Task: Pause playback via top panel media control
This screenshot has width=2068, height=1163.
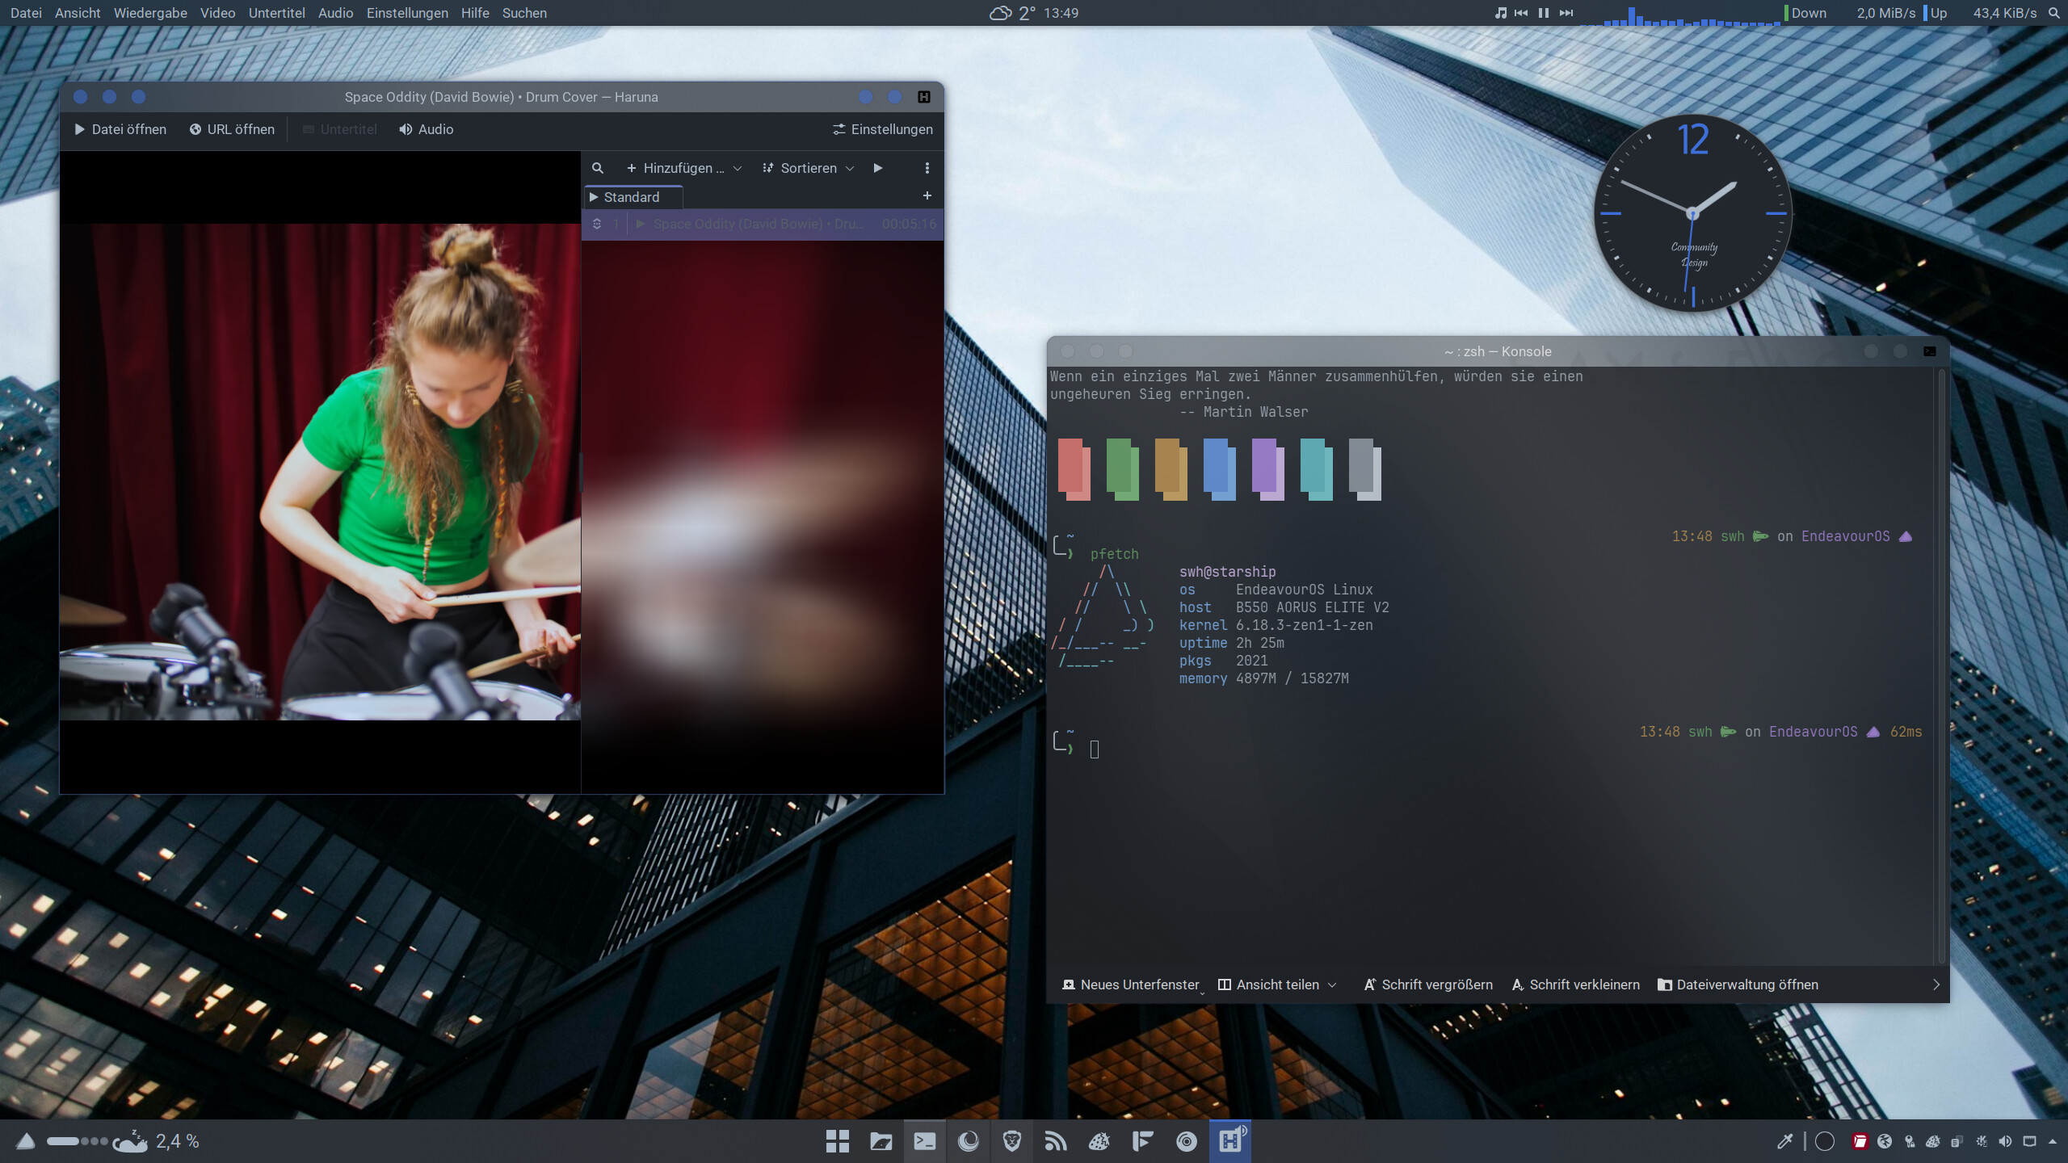Action: point(1544,13)
